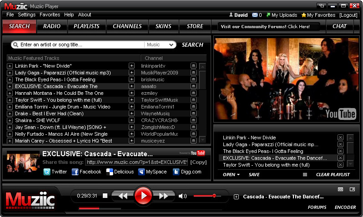The width and height of the screenshot is (363, 217).
Task: Click the rewind previous track button
Action: [123, 196]
